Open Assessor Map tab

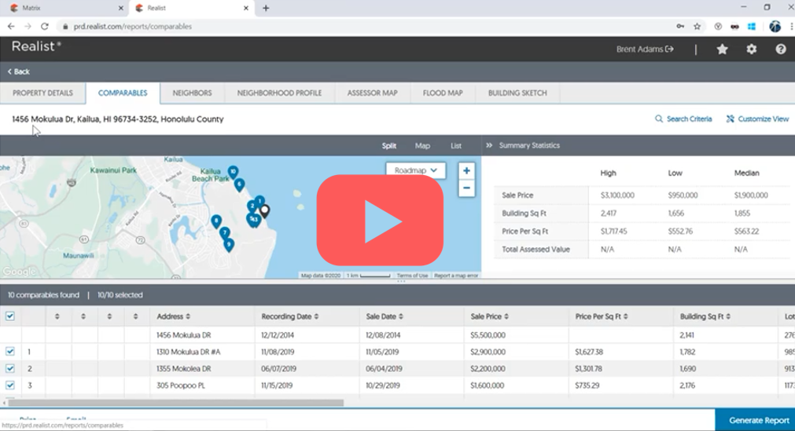[372, 93]
